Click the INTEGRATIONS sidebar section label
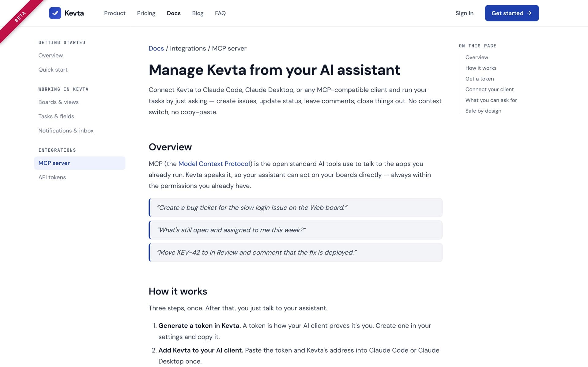Screen dimensions: 588x367 (57, 150)
